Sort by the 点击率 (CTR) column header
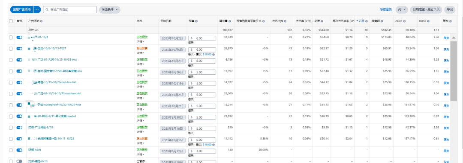The width and height of the screenshot is (463, 163). 303,21
